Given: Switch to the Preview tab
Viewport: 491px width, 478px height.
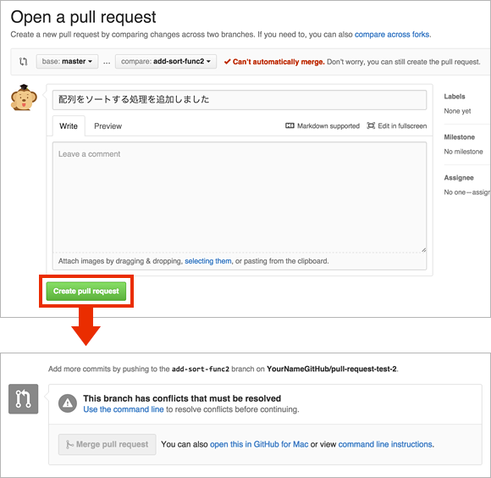Looking at the screenshot, I should tap(108, 126).
